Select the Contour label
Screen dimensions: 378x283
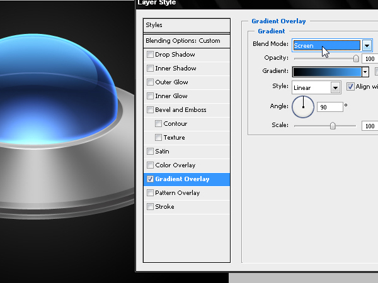(x=175, y=124)
